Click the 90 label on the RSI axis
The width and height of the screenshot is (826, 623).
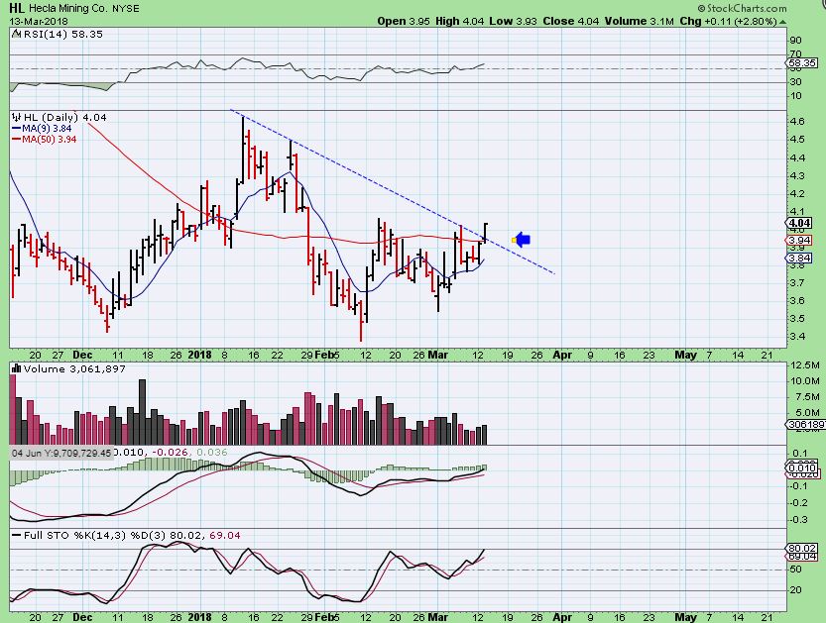pos(796,41)
